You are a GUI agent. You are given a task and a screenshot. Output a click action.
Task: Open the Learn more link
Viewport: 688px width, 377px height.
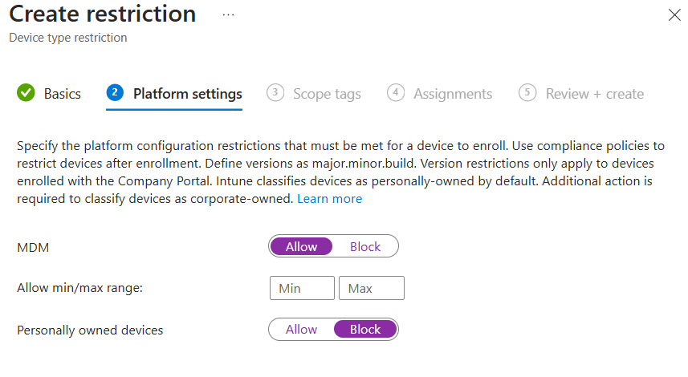329,198
